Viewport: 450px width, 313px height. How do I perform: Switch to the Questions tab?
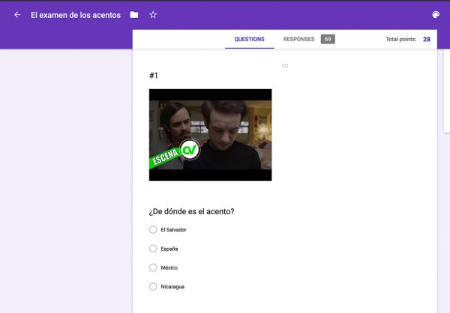tap(249, 39)
